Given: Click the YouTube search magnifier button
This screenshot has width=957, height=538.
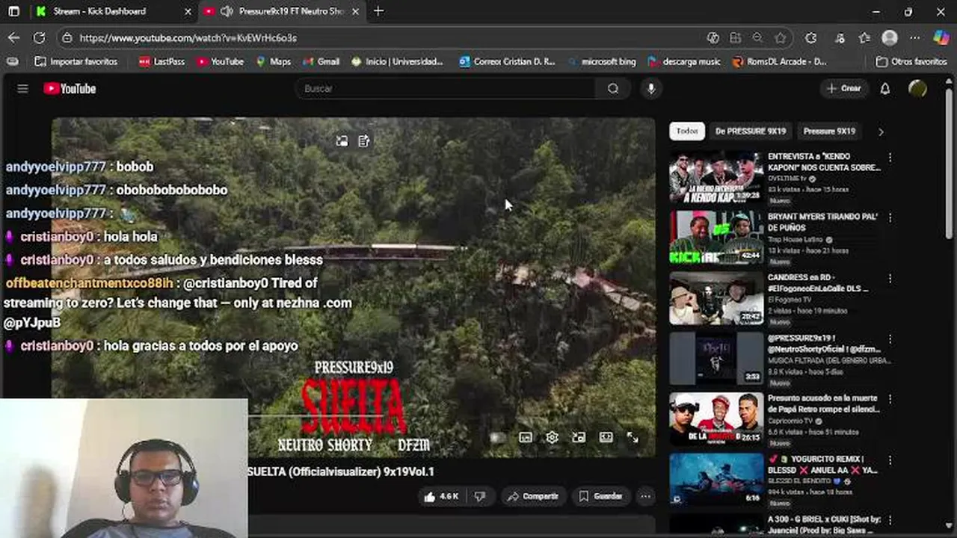Looking at the screenshot, I should coord(613,89).
